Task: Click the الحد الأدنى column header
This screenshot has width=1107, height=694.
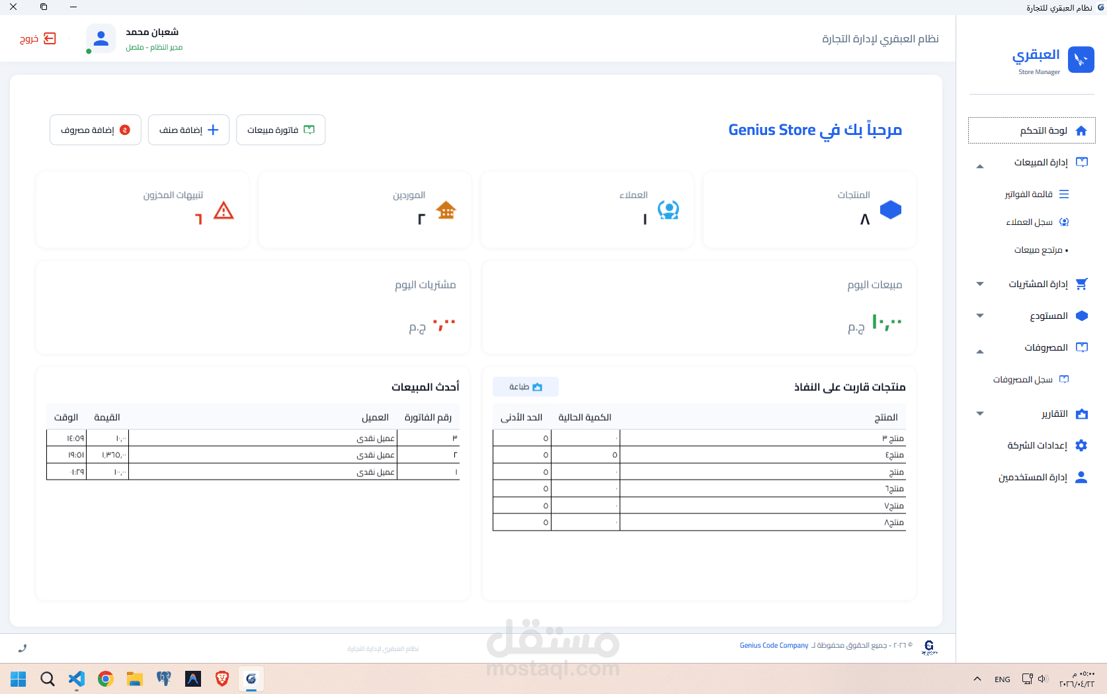Action: pos(521,417)
